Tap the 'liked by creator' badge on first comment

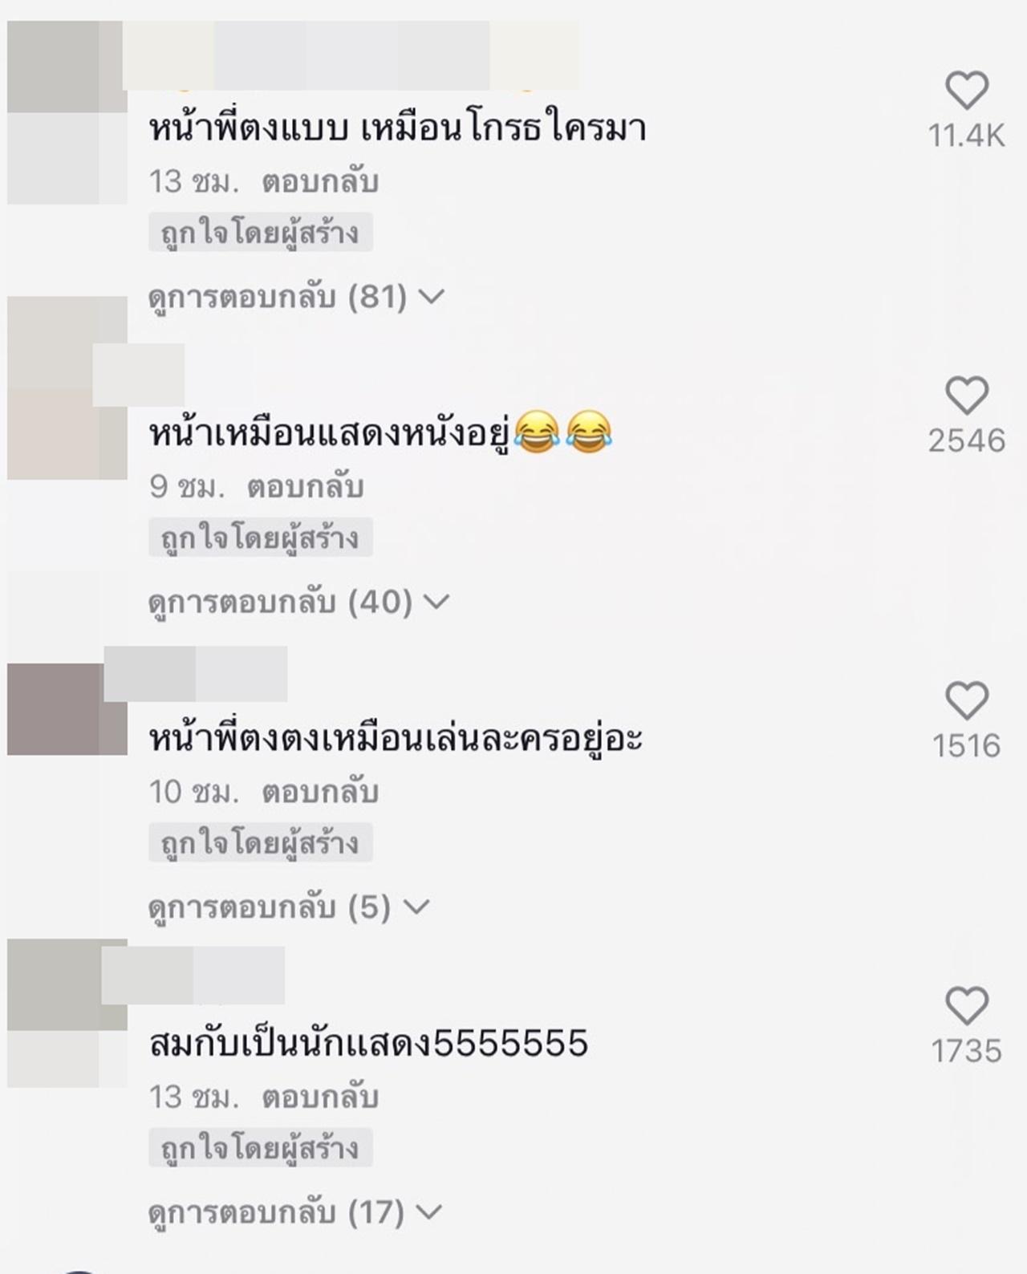point(260,233)
